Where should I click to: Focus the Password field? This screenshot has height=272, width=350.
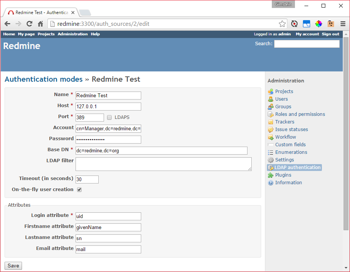(108, 139)
